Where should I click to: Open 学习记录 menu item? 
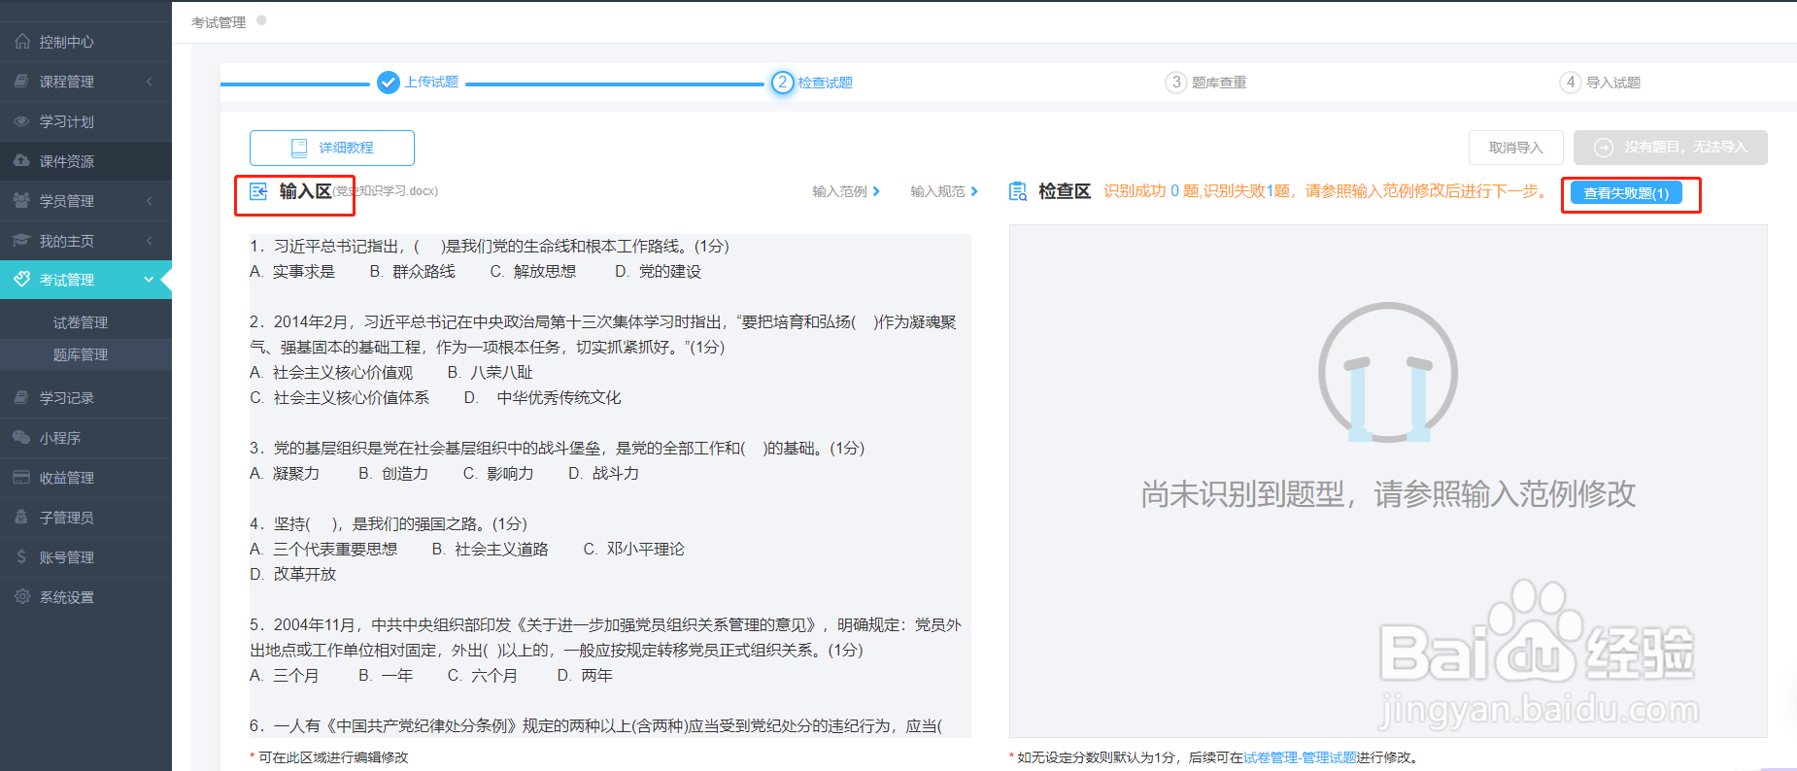coord(85,398)
